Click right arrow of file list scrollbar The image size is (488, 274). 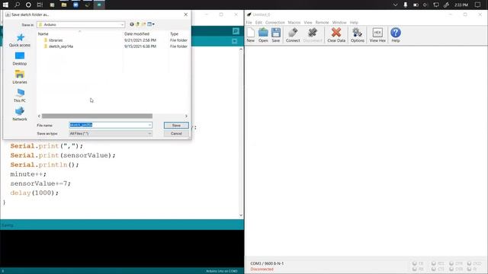pos(186,116)
